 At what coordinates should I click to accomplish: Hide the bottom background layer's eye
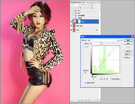tap(71, 30)
